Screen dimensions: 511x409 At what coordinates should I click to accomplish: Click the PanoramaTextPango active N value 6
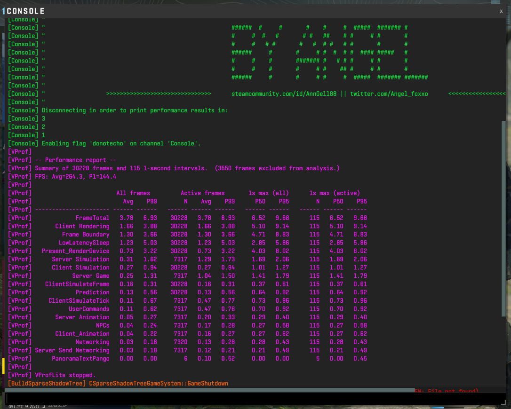click(x=186, y=359)
